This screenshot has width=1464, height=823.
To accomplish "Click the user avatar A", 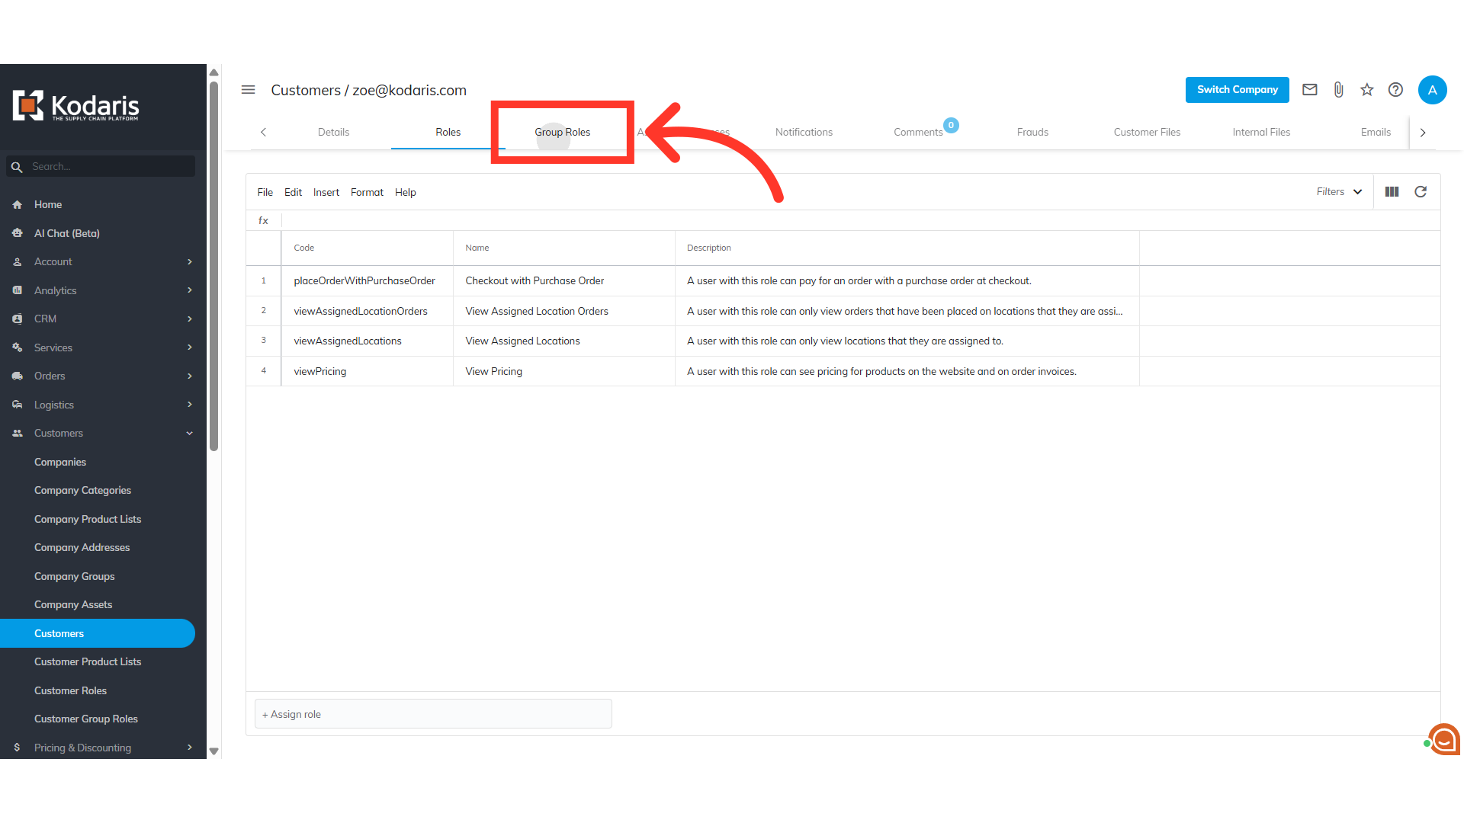I will (1432, 90).
